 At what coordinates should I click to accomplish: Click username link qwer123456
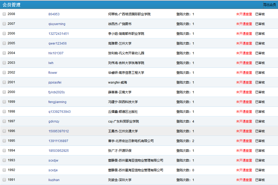57,43
